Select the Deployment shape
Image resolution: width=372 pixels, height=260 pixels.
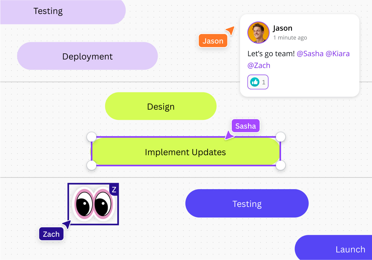click(x=87, y=56)
